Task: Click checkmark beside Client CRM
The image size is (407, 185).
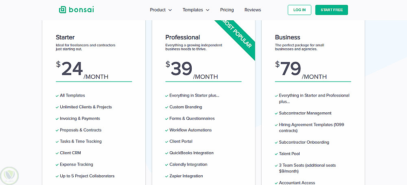Action: click(x=57, y=153)
